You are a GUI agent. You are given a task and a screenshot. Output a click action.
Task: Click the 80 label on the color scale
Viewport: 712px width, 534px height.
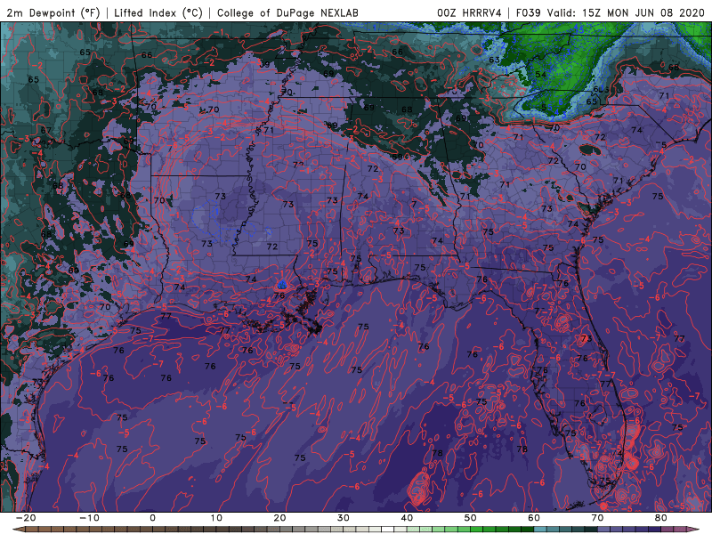coord(661,518)
